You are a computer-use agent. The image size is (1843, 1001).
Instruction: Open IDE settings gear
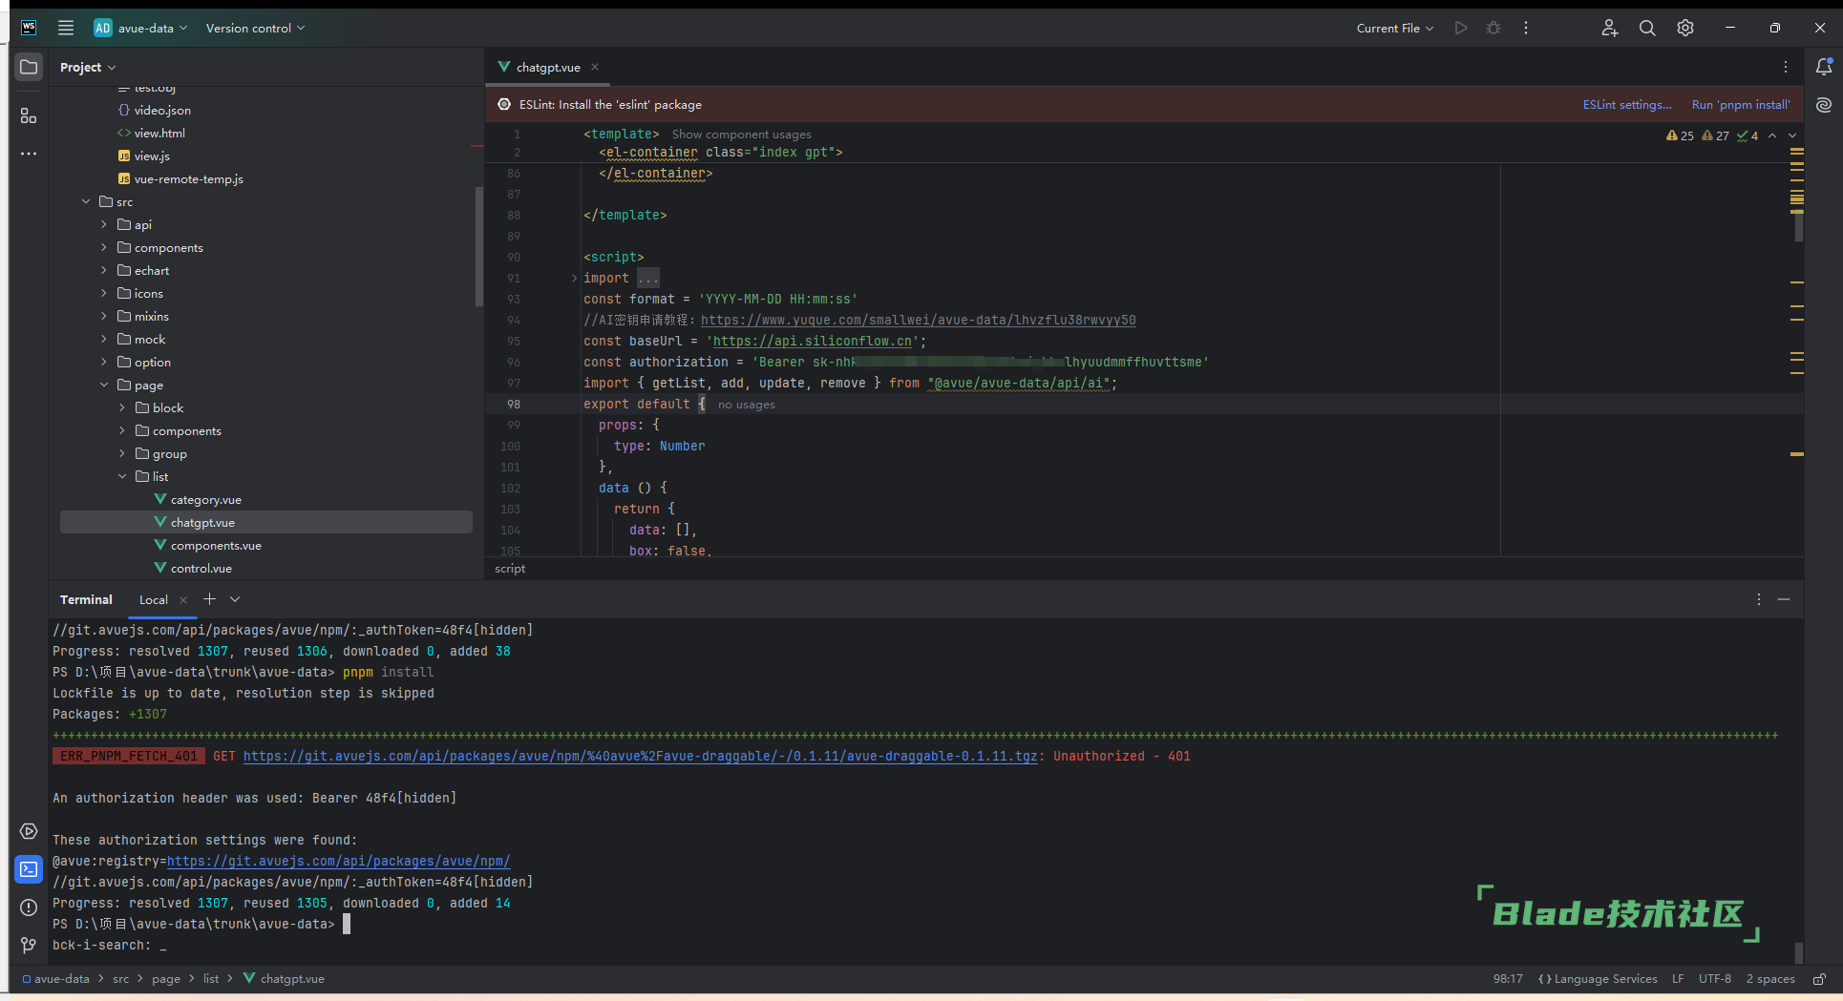click(1685, 28)
